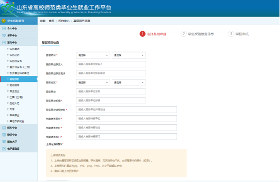Open 双选面试 in the sidebar
This screenshot has width=280, height=182.
[x=14, y=49]
